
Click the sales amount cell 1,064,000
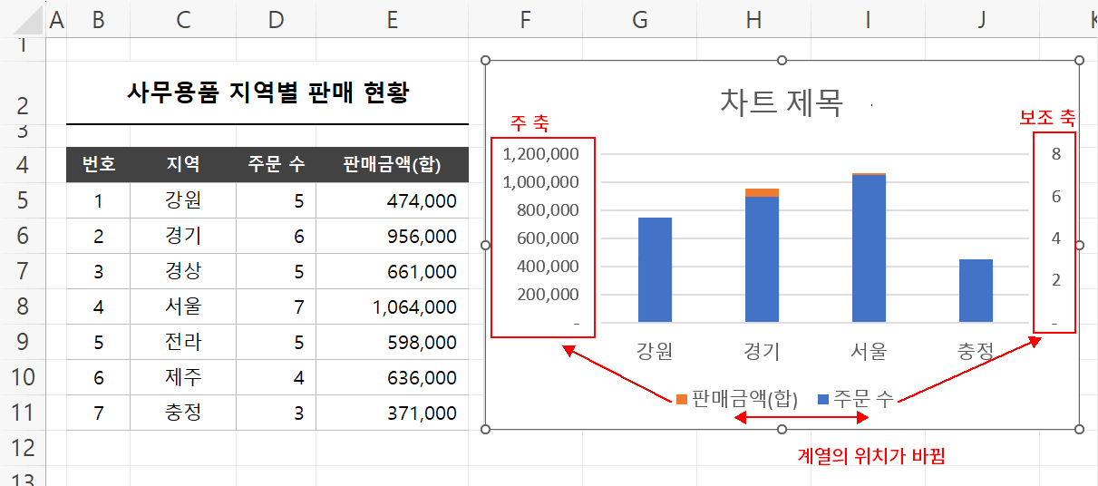coord(392,306)
